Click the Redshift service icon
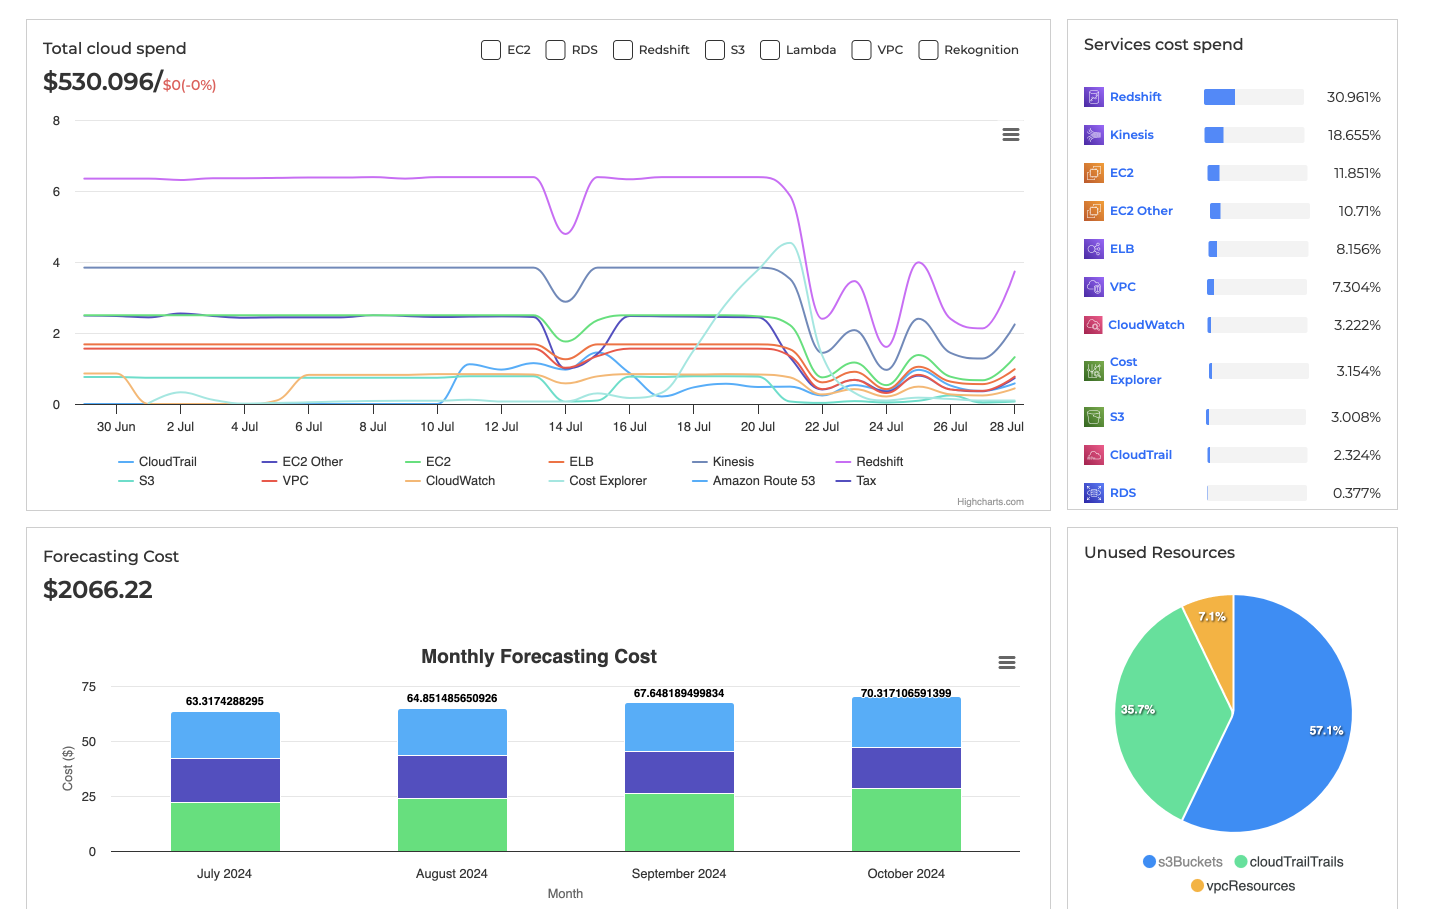This screenshot has height=909, width=1434. pyautogui.click(x=1093, y=96)
